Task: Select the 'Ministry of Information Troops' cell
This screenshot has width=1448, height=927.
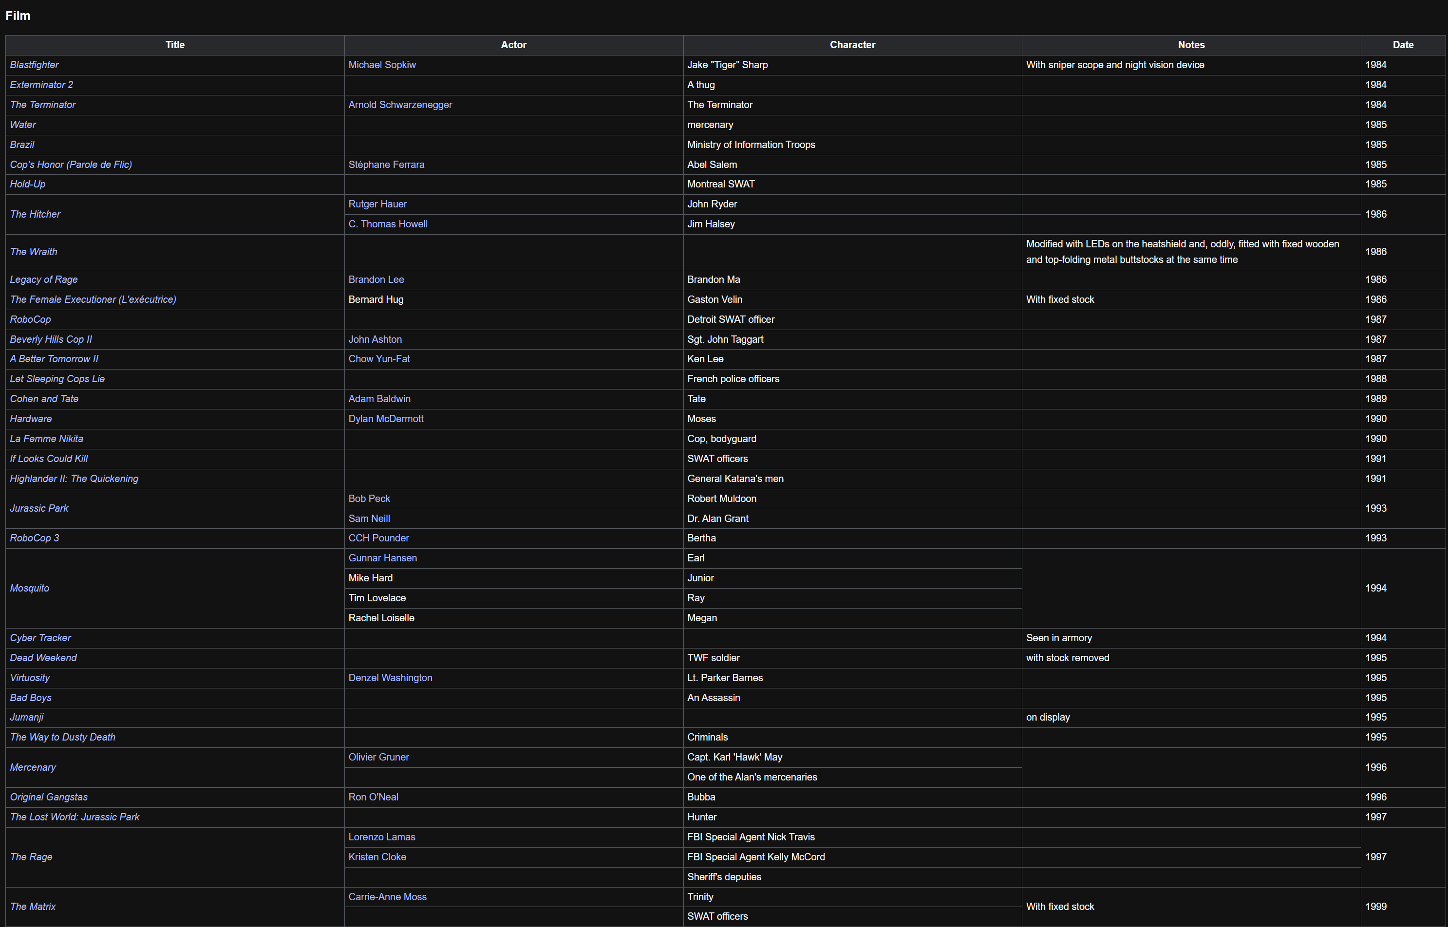Action: pos(852,145)
